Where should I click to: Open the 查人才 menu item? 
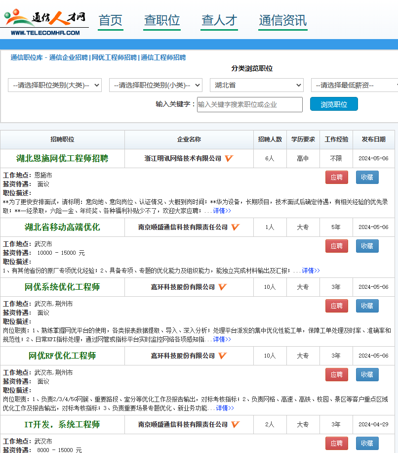[219, 20]
